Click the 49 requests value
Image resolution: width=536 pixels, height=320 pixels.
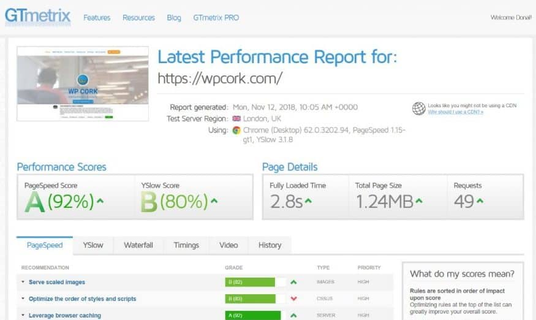pyautogui.click(x=464, y=201)
